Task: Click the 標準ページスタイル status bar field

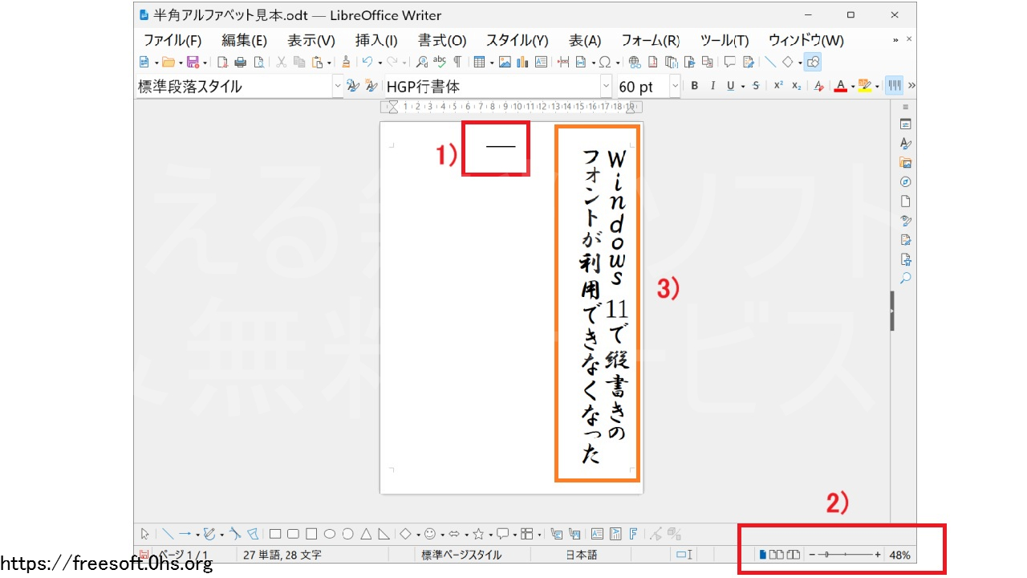Action: 461,555
